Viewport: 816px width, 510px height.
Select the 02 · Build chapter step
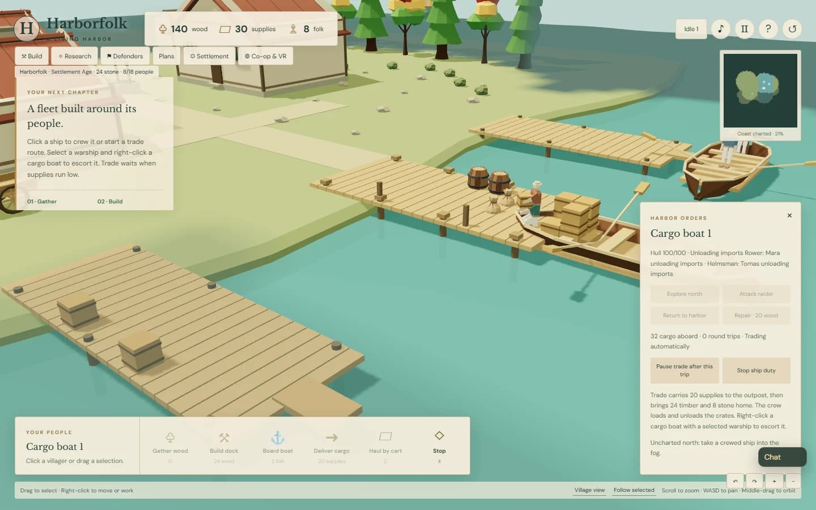[x=110, y=202]
